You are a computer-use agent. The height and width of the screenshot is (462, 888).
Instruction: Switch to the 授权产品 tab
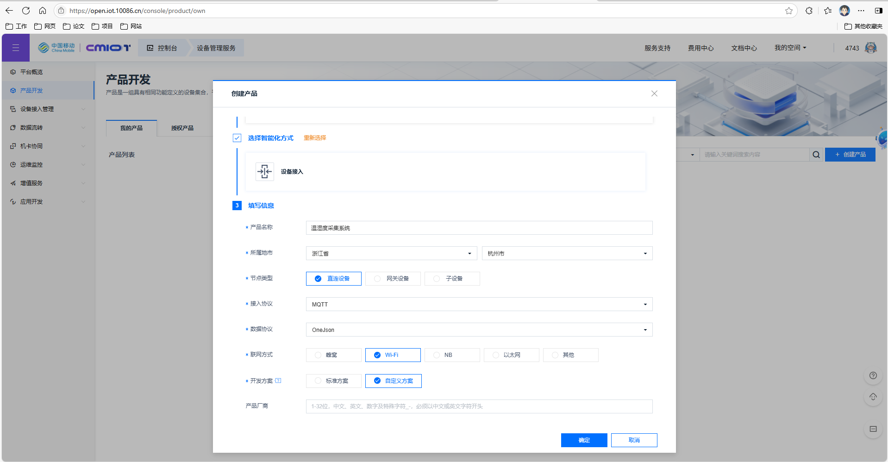(x=183, y=128)
